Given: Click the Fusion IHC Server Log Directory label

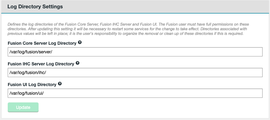Looking at the screenshot, I should 41,64.
